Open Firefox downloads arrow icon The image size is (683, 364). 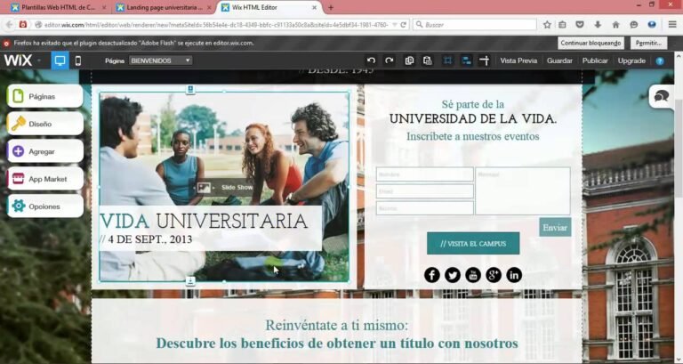point(598,25)
